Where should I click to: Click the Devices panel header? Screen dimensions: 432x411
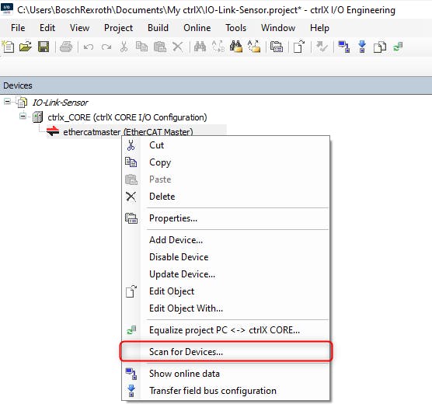click(x=216, y=85)
